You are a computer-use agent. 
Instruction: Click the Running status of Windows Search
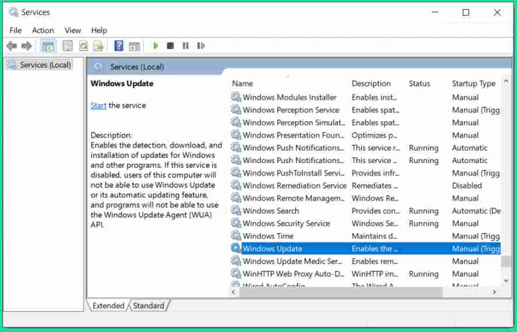pyautogui.click(x=424, y=211)
